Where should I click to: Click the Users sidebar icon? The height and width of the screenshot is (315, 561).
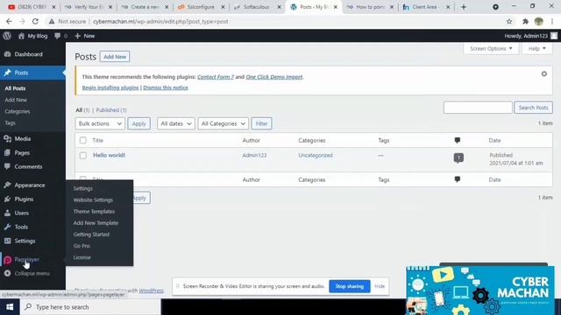point(8,213)
